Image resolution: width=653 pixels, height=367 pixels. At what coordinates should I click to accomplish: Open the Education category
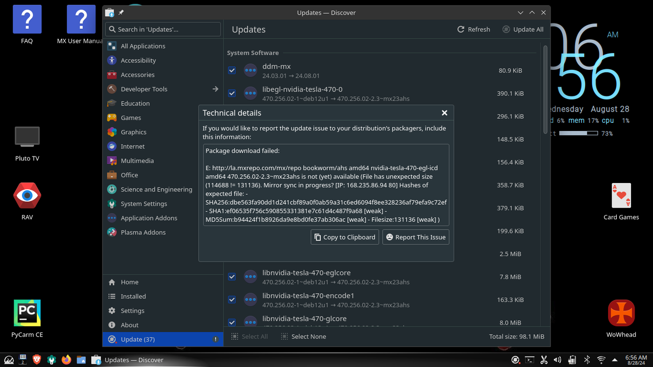(x=163, y=103)
